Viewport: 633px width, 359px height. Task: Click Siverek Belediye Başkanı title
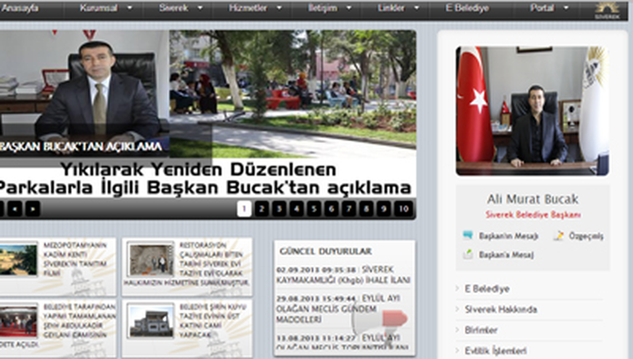(533, 215)
